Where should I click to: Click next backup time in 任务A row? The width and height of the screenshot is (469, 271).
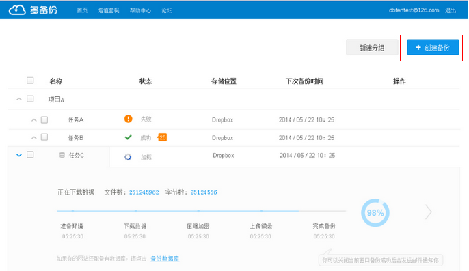pos(306,120)
